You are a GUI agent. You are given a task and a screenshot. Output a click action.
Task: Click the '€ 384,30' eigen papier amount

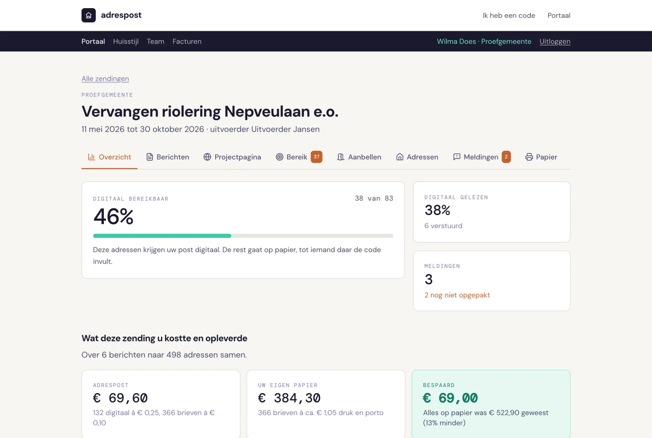click(x=289, y=398)
